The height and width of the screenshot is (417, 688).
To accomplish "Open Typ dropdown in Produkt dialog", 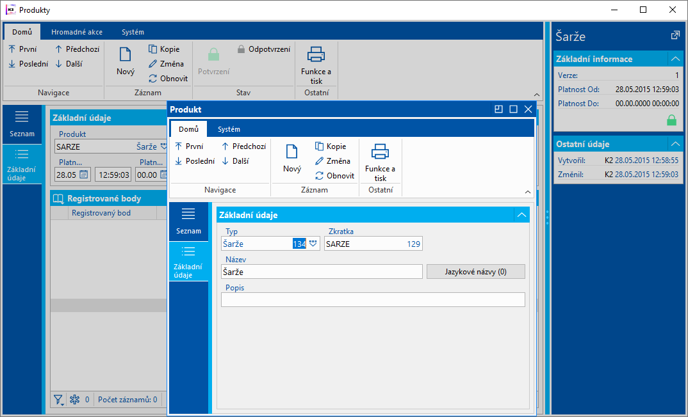I will pos(313,244).
